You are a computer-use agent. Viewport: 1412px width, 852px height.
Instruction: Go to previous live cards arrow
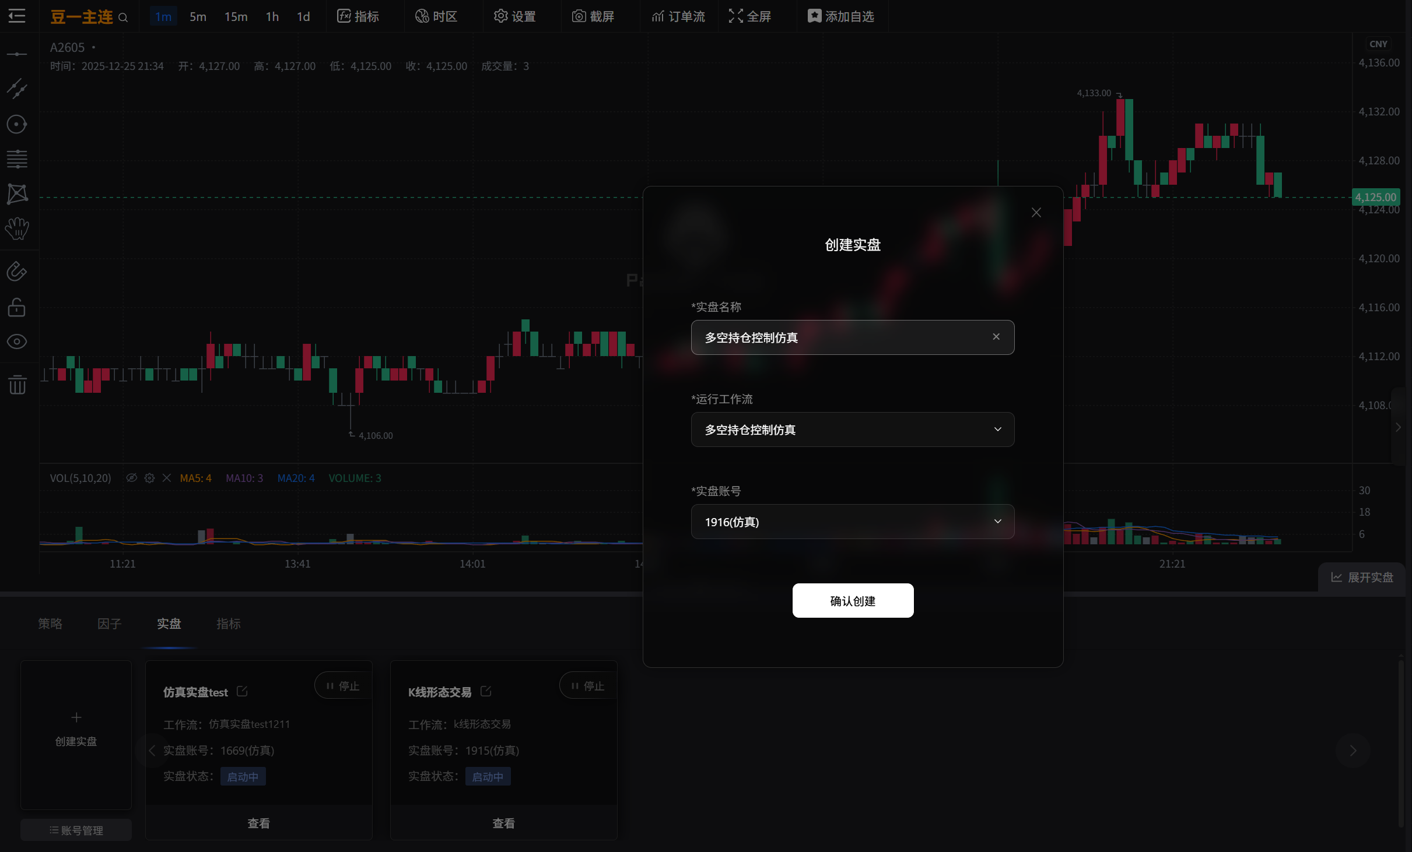(x=152, y=751)
